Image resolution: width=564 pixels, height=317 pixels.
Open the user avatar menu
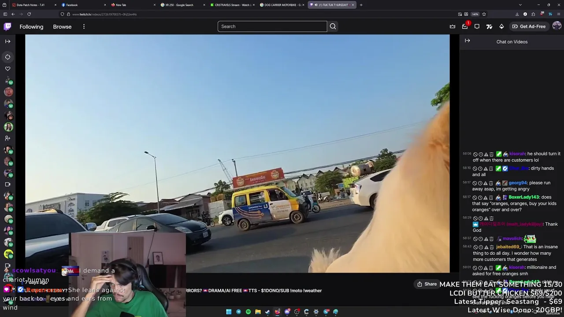557,26
